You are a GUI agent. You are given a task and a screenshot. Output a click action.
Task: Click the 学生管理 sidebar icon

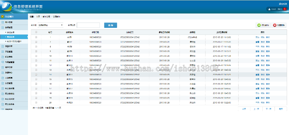[3, 52]
